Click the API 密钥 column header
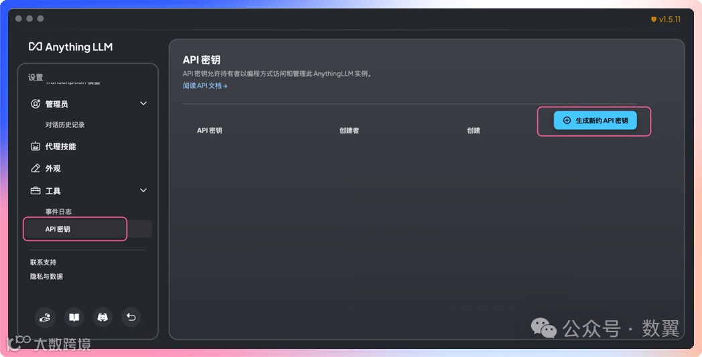The width and height of the screenshot is (702, 357). [x=210, y=131]
